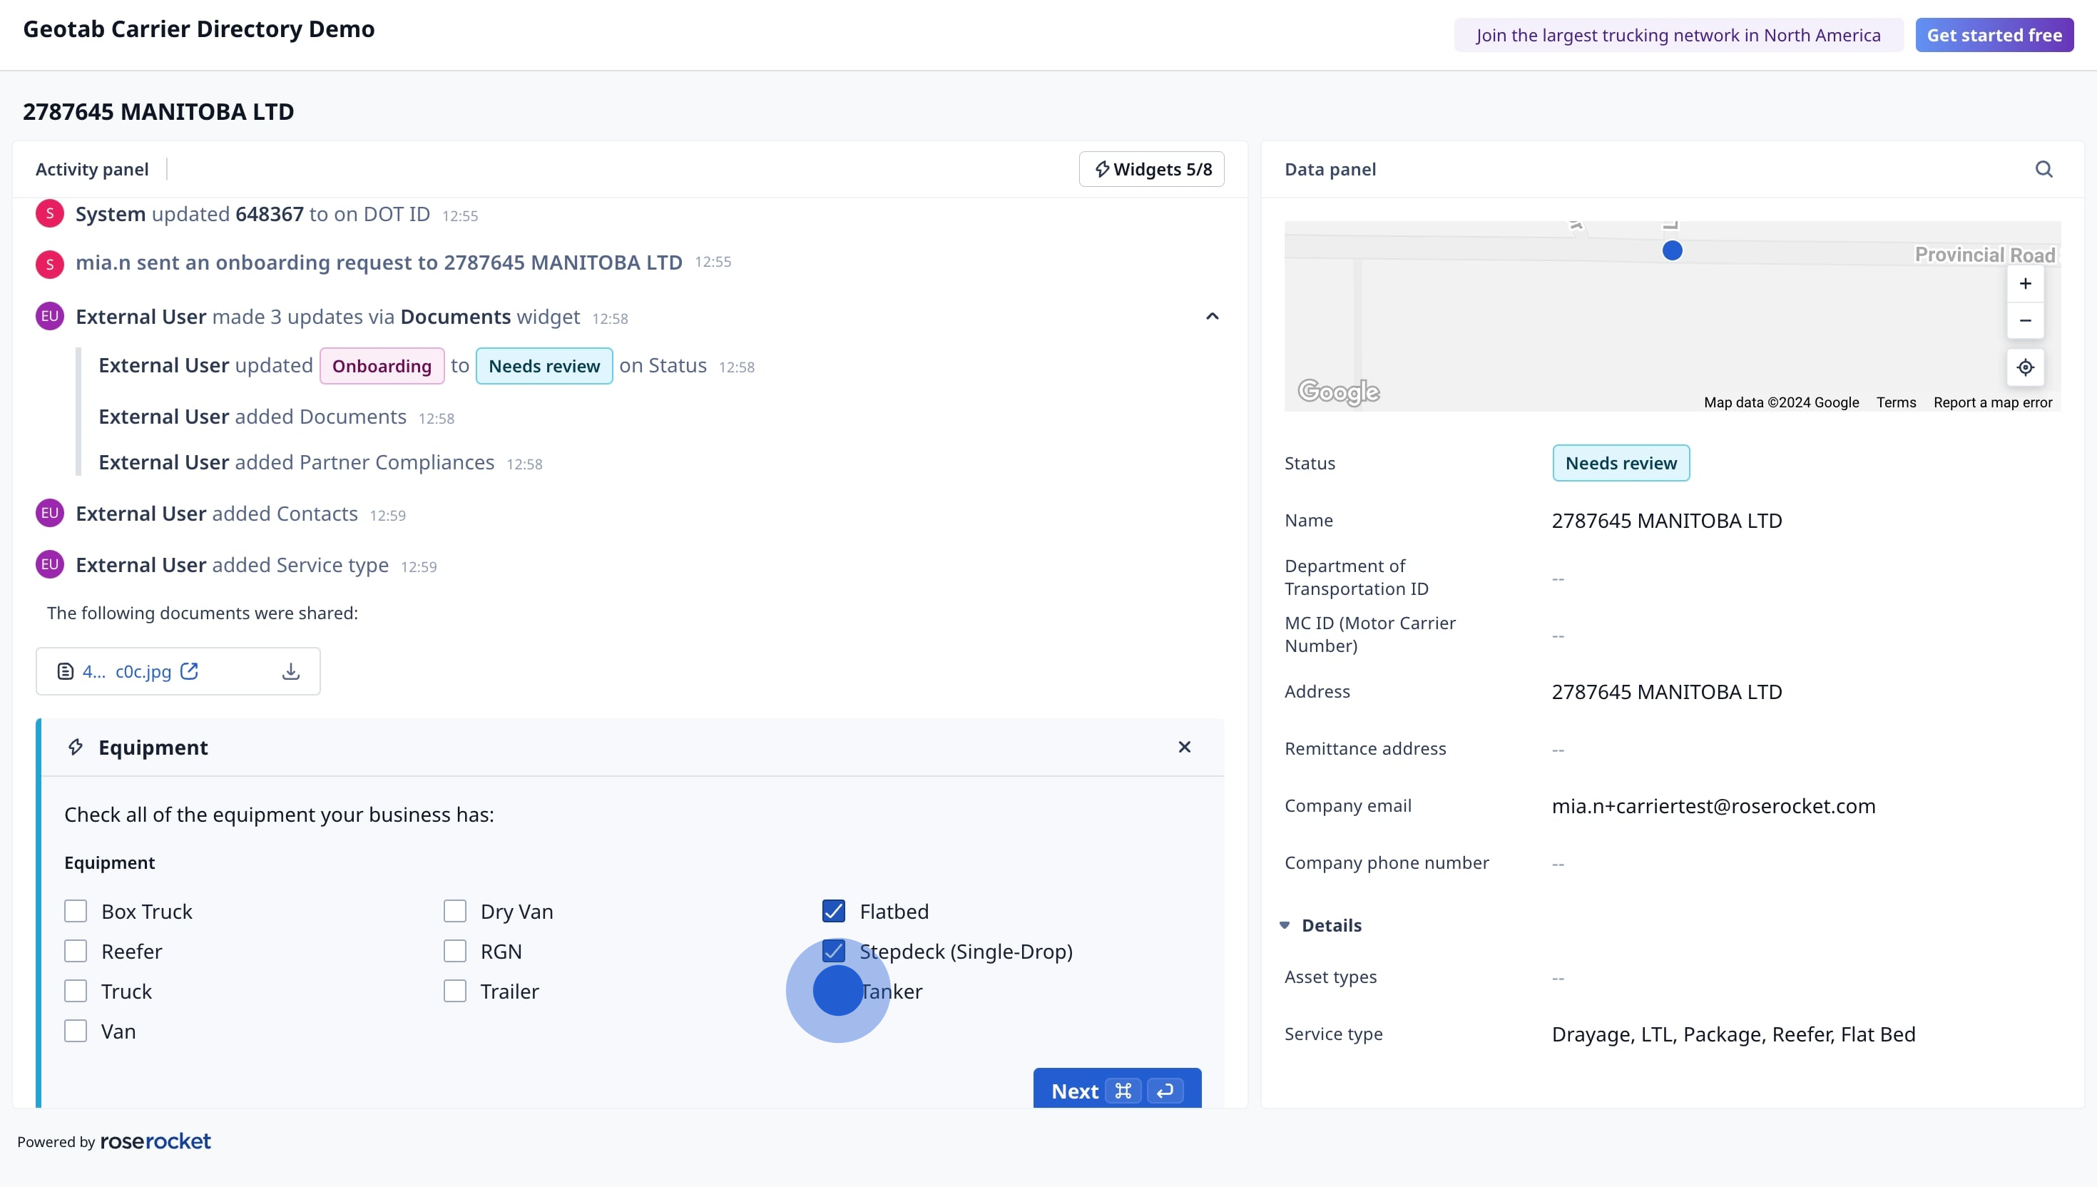Click the EU avatar on added Service type entry
The height and width of the screenshot is (1187, 2097).
pos(50,565)
